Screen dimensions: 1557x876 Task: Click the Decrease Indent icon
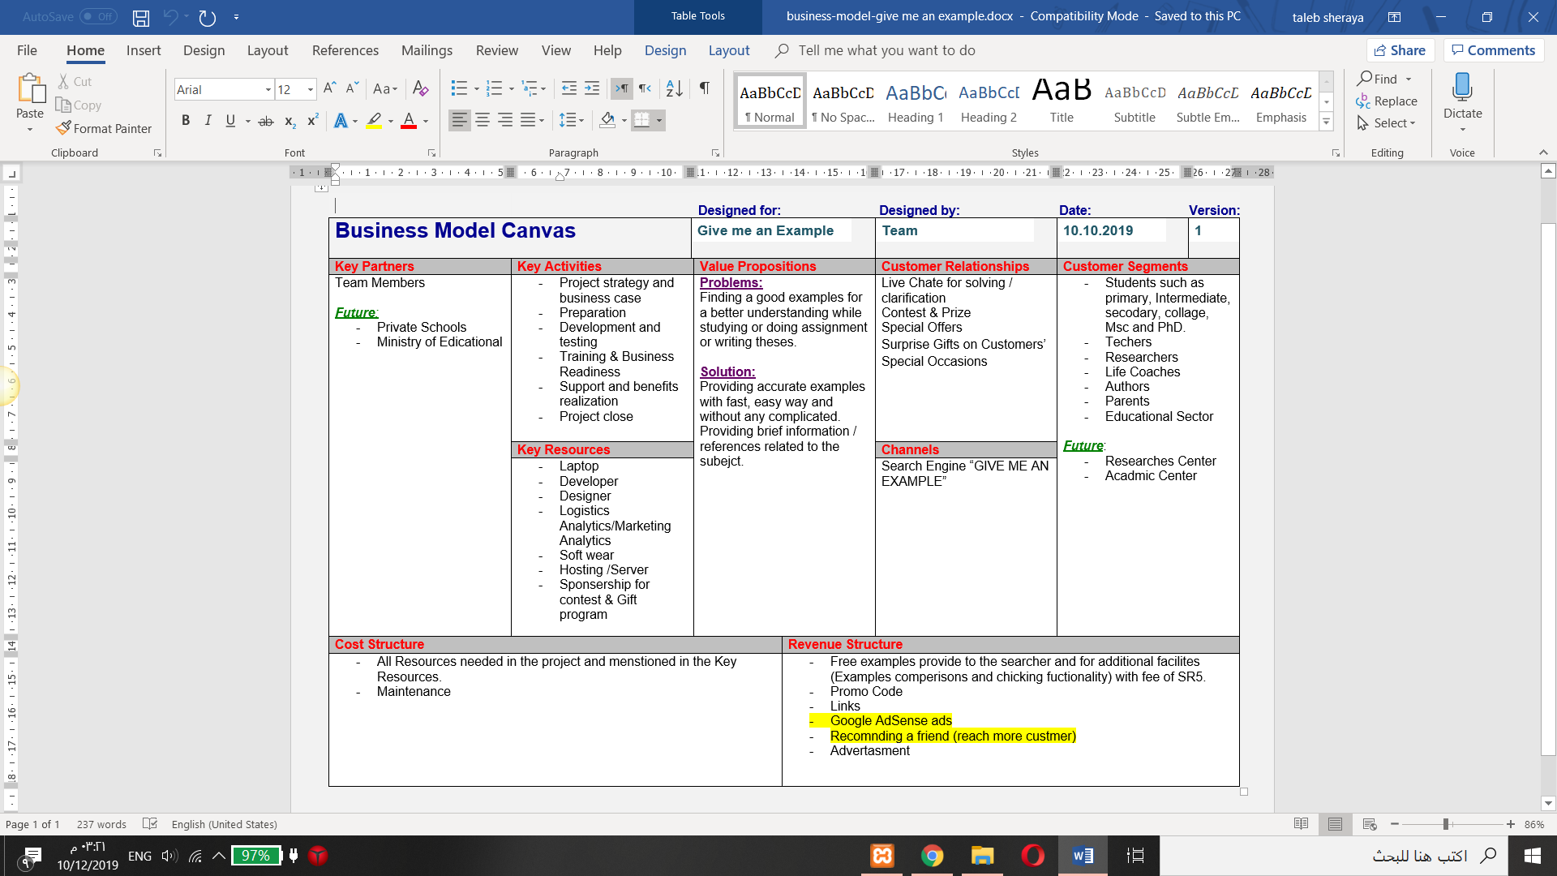tap(569, 88)
